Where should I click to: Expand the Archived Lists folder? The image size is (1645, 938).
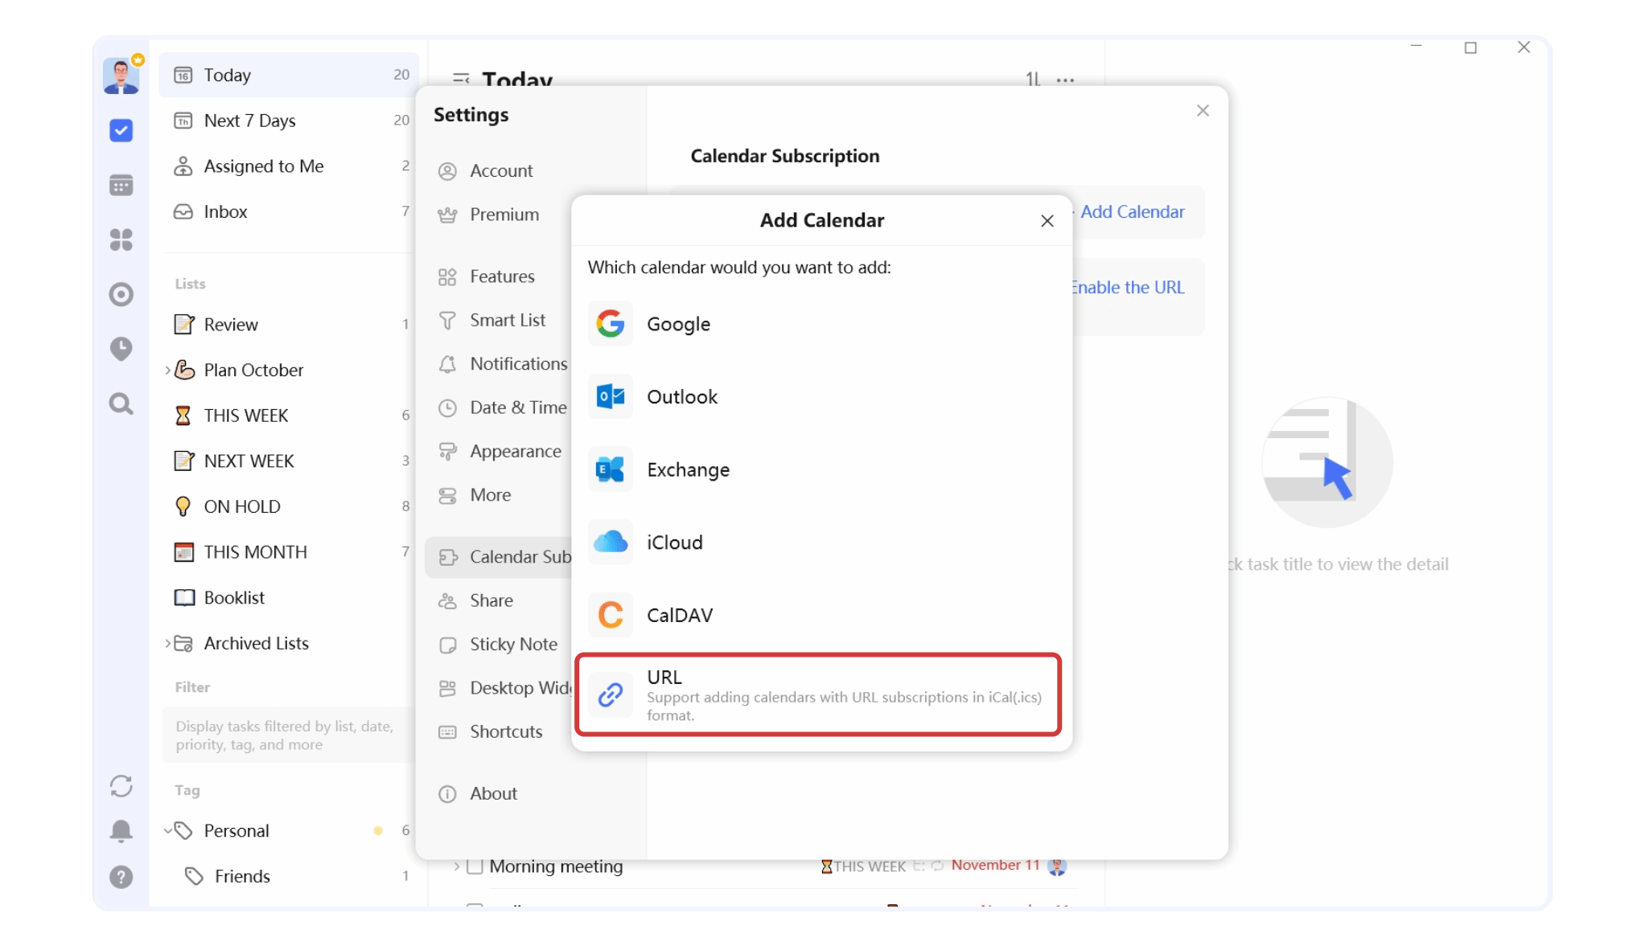click(x=167, y=643)
